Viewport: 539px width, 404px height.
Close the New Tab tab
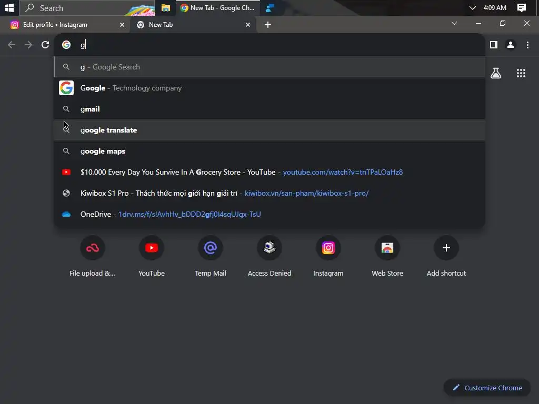click(248, 25)
